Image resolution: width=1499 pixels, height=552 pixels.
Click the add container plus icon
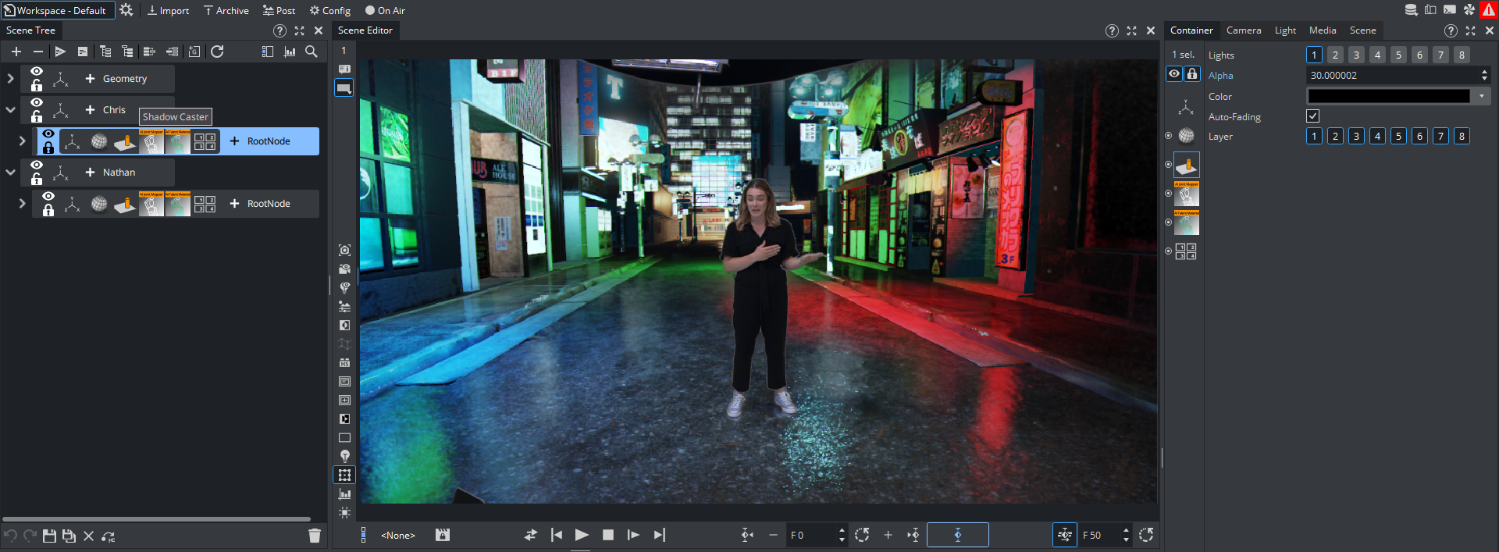(16, 52)
